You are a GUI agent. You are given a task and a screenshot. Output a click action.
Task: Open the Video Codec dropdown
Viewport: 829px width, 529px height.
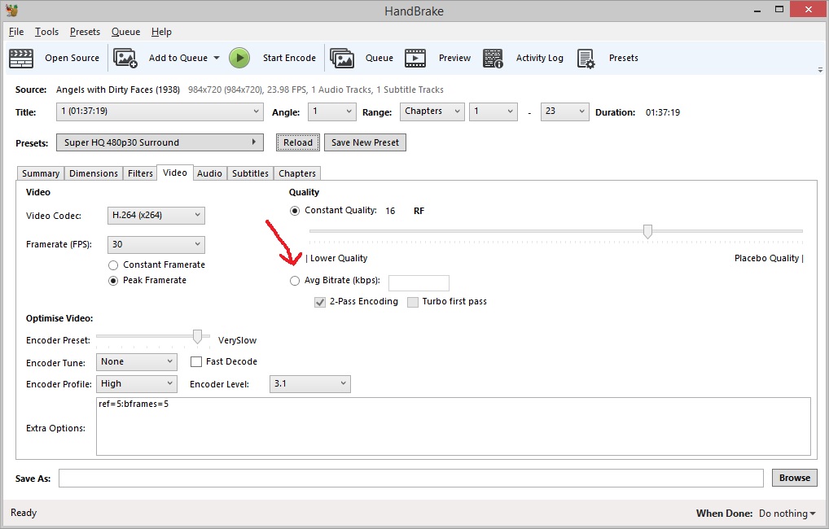coord(156,215)
